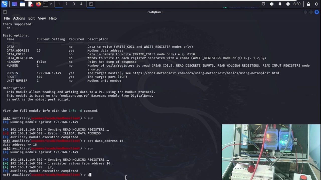
Task: Select the terminal window in taskbar
Action: click(x=91, y=4)
